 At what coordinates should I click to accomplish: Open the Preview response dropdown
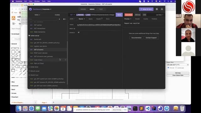(128, 19)
